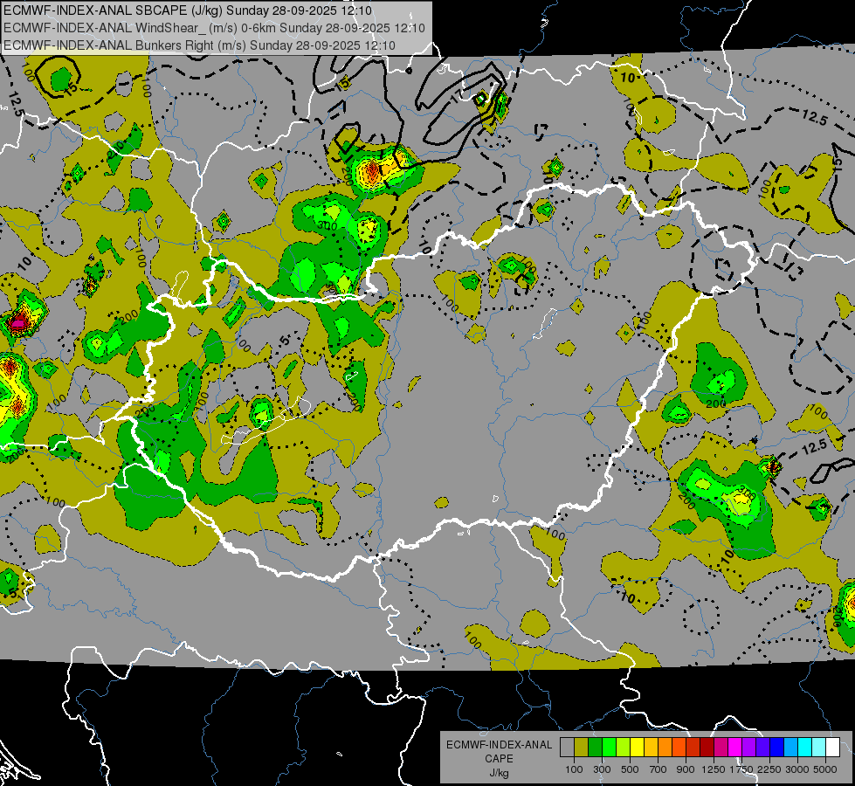Select the 1250 label on legend scale
Screen dimensions: 855x786
tap(714, 769)
